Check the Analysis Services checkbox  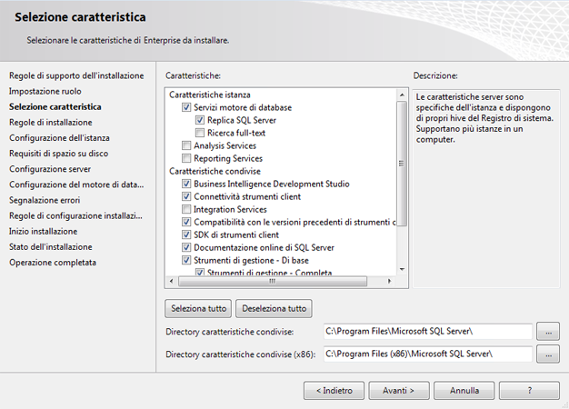click(x=186, y=145)
